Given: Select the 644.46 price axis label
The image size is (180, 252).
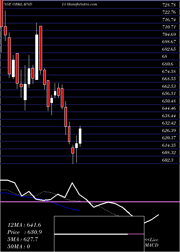Looking at the screenshot, I should coord(169,108).
